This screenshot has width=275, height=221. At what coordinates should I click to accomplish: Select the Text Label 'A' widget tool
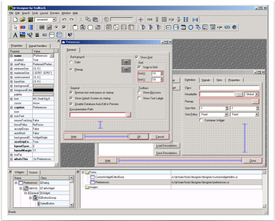tap(15, 35)
